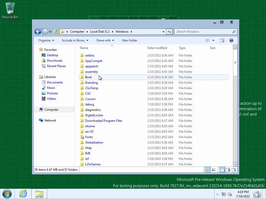This screenshot has height=199, width=266.
Task: Click New folder button
Action: 130,40
